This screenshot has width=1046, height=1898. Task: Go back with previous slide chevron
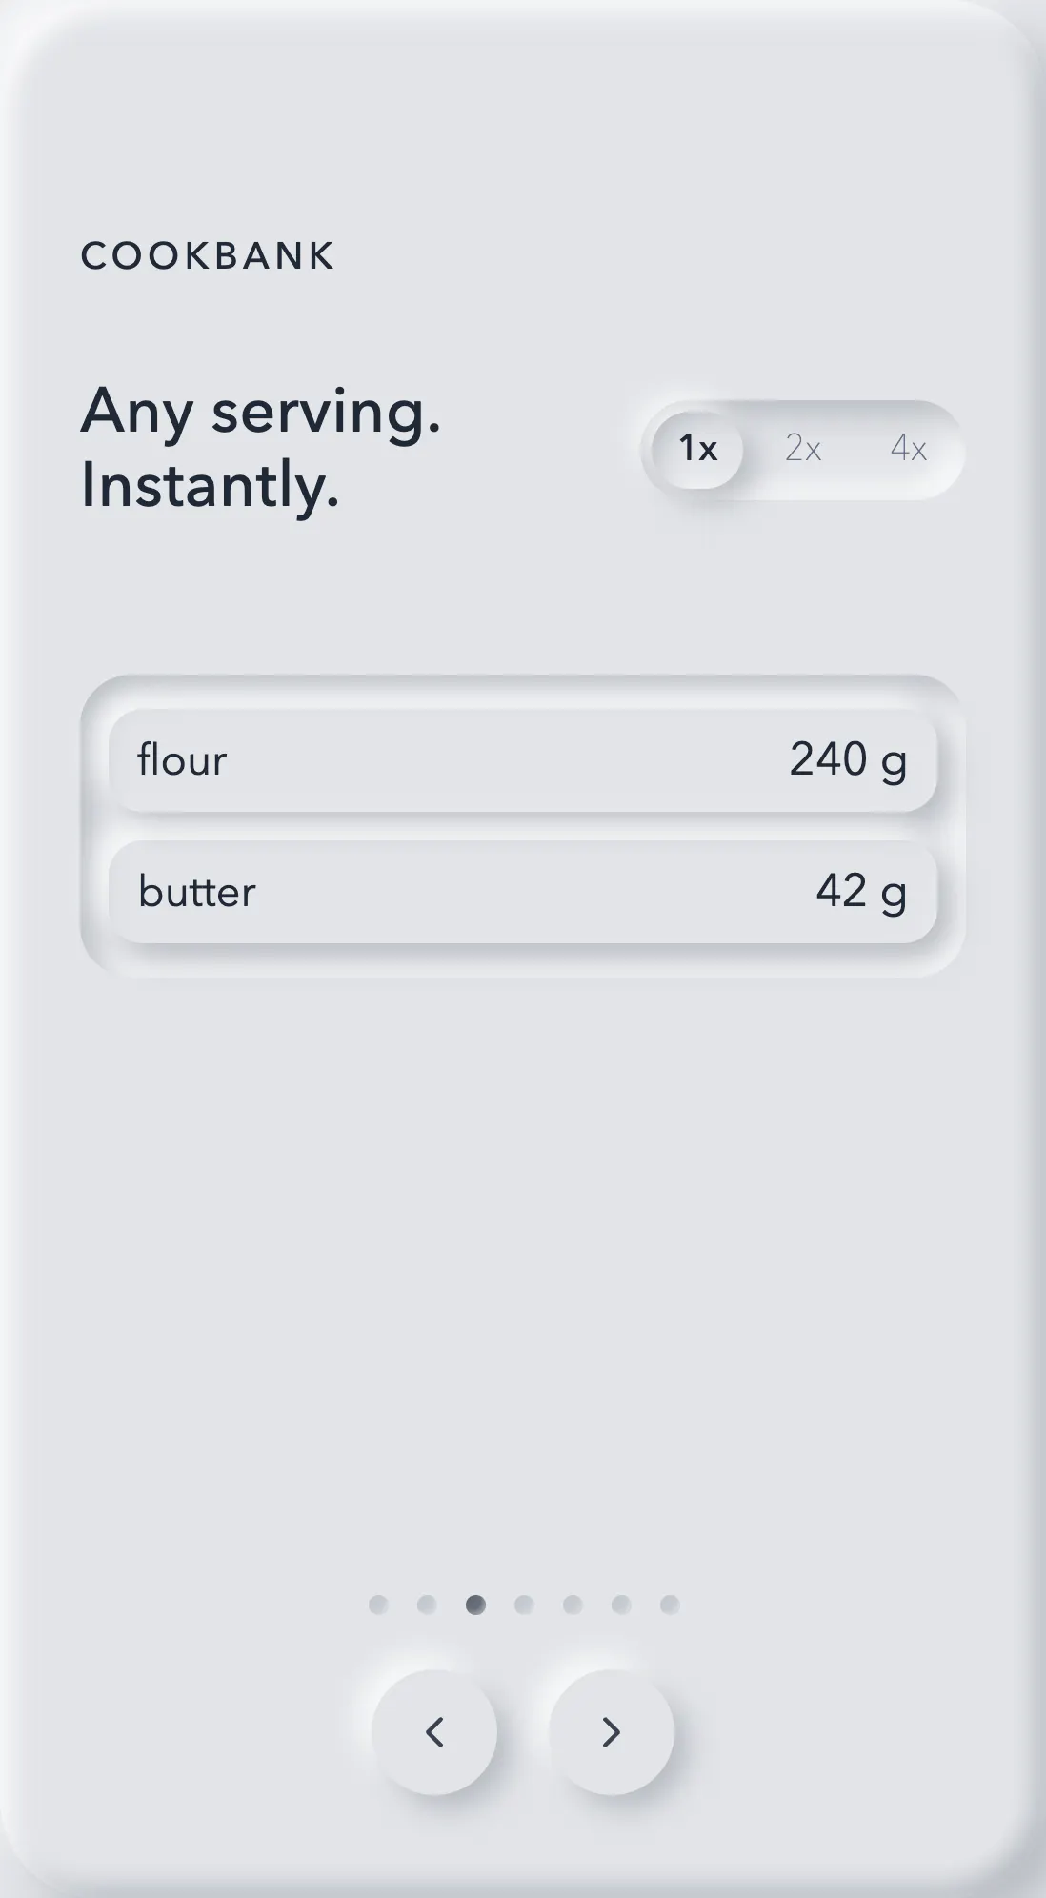(x=434, y=1731)
